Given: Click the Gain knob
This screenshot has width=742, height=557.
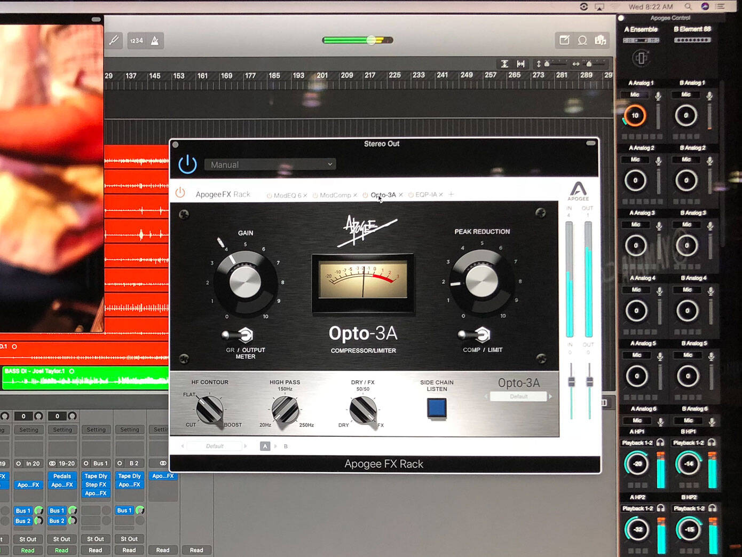Looking at the screenshot, I should pos(245,281).
